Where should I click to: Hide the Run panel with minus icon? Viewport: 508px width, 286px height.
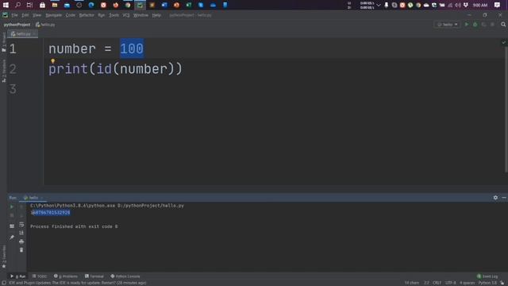coord(504,198)
